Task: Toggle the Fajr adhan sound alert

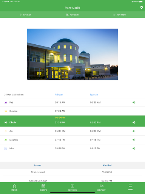Action: [x=134, y=102]
